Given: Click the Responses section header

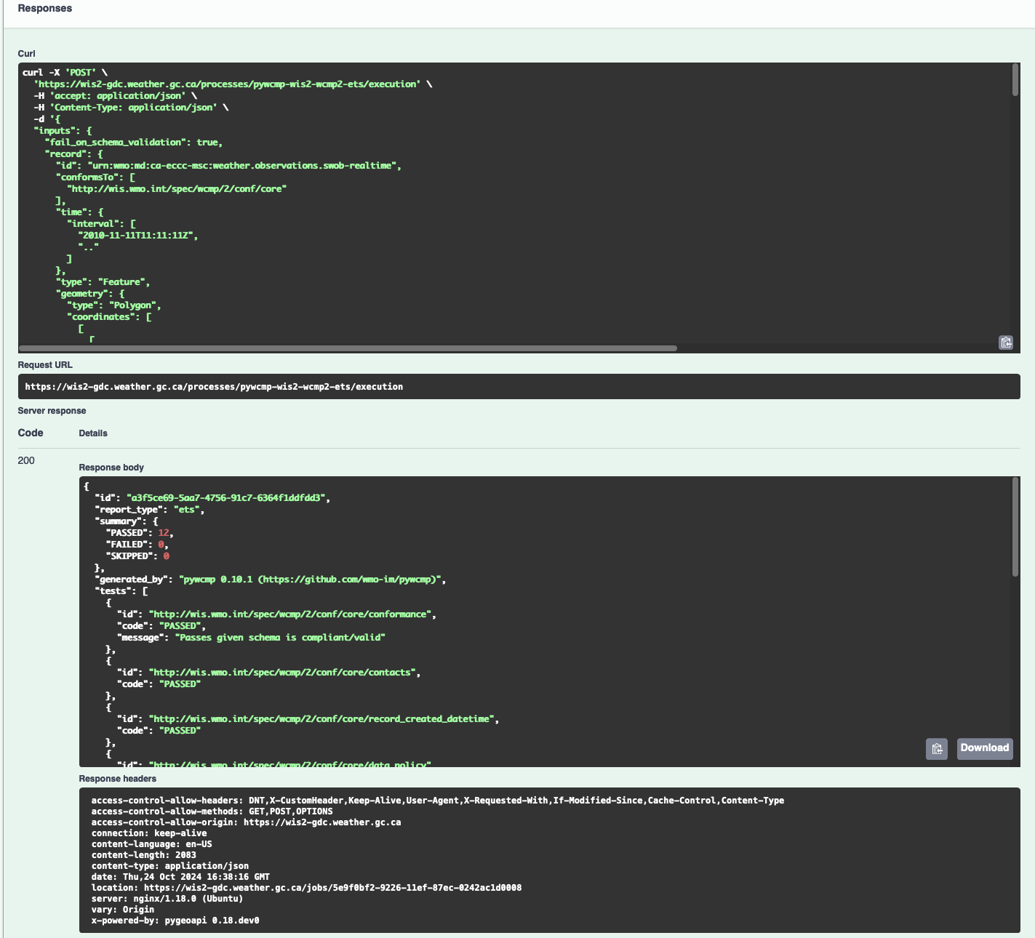Looking at the screenshot, I should [44, 8].
